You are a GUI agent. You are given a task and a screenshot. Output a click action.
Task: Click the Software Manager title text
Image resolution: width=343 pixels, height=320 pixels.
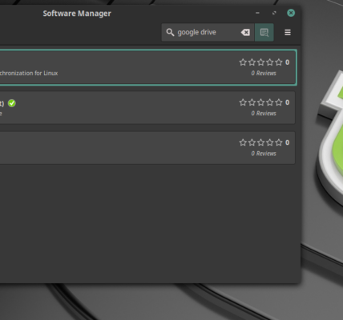77,14
